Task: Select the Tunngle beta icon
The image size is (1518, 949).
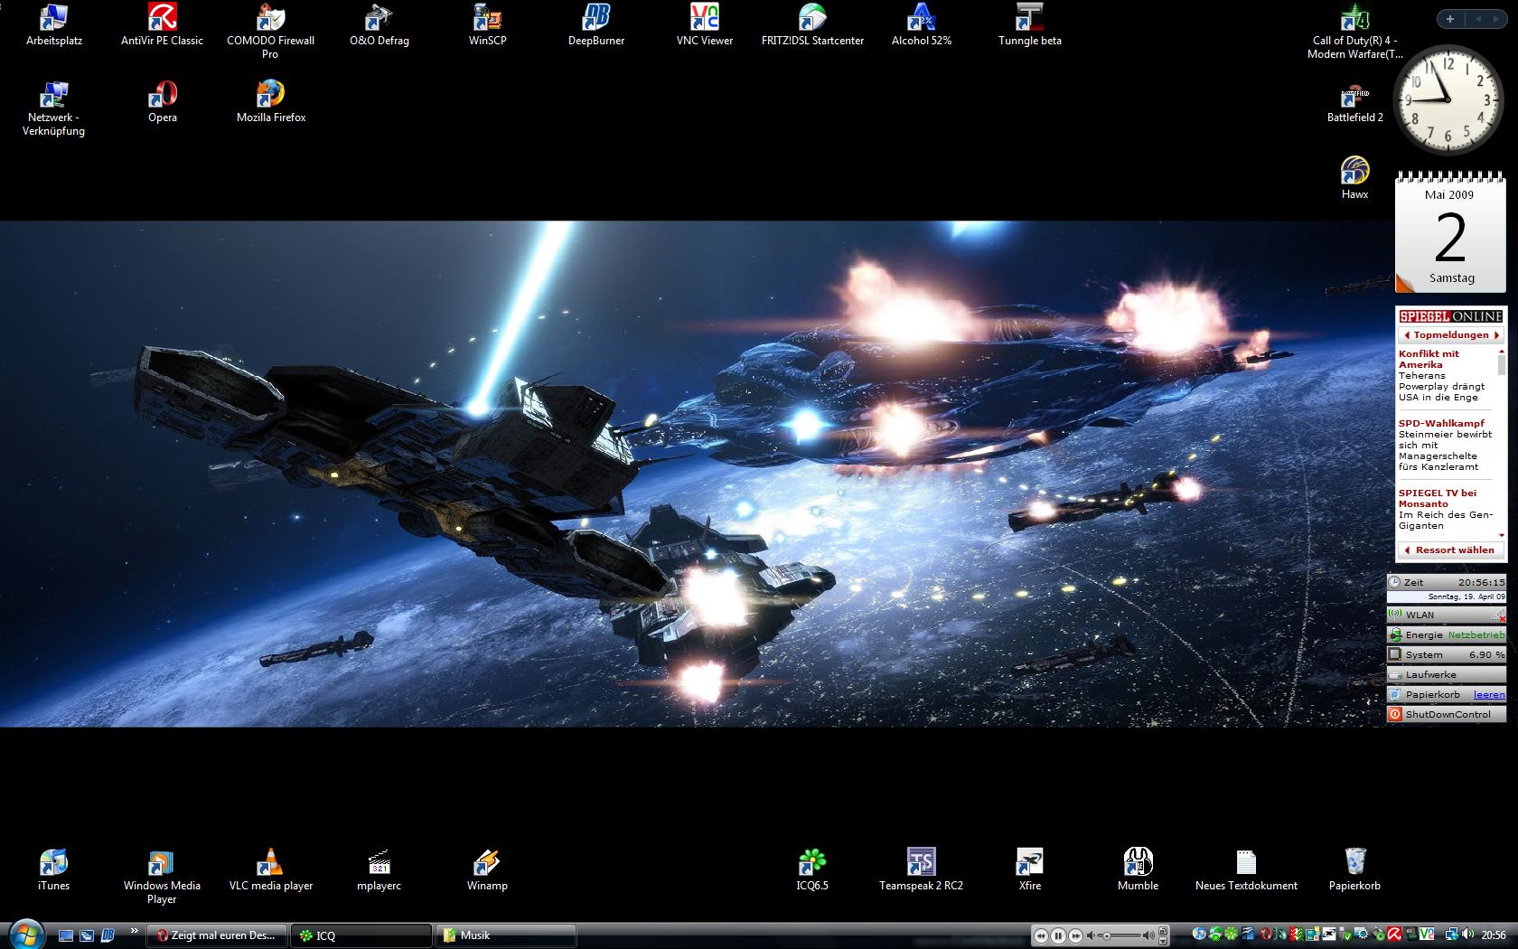Action: point(1030,25)
